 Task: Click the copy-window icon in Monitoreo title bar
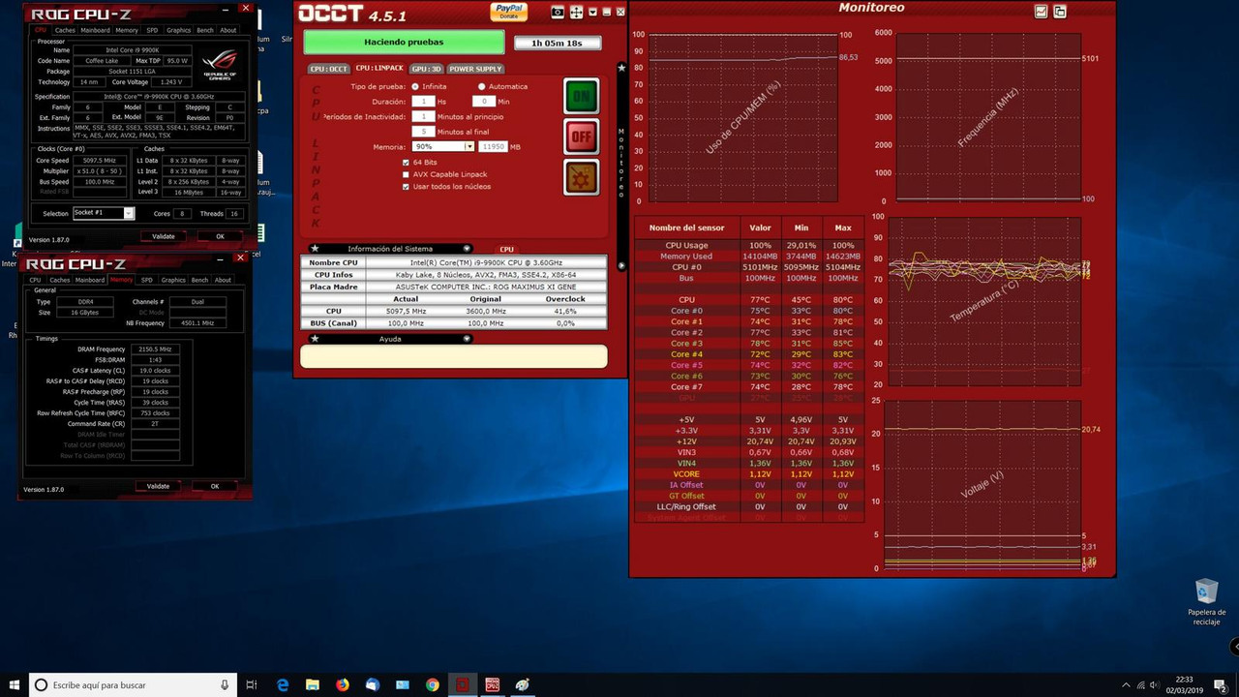point(1060,12)
